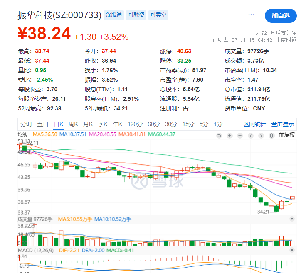This screenshot has width=306, height=273.
Task: Open the 前复权 adjustment dropdown
Action: tap(287, 135)
